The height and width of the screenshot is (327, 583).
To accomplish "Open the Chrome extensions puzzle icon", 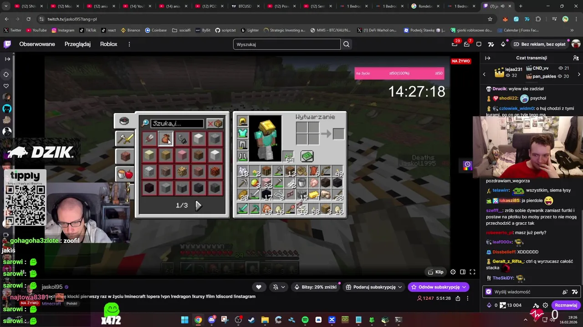I will 538,19.
